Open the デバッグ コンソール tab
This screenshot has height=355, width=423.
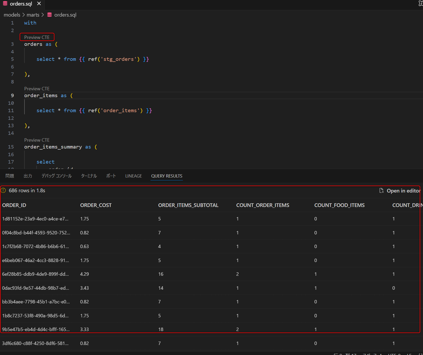(x=57, y=176)
